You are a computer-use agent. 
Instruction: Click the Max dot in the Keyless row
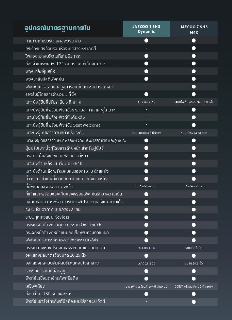point(194,217)
